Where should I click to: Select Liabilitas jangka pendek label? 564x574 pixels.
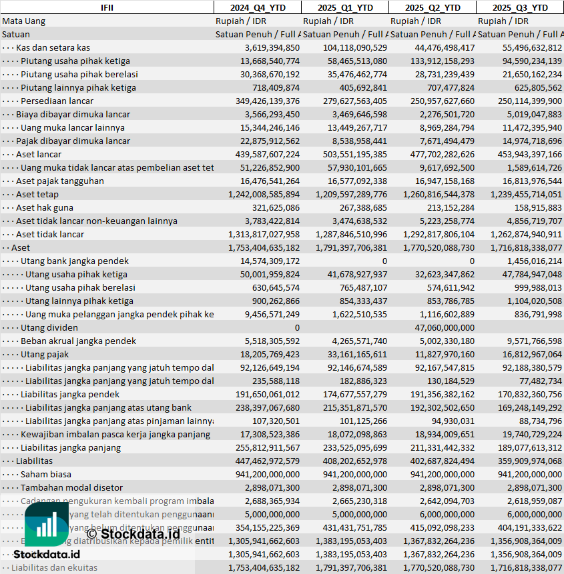tap(70, 395)
